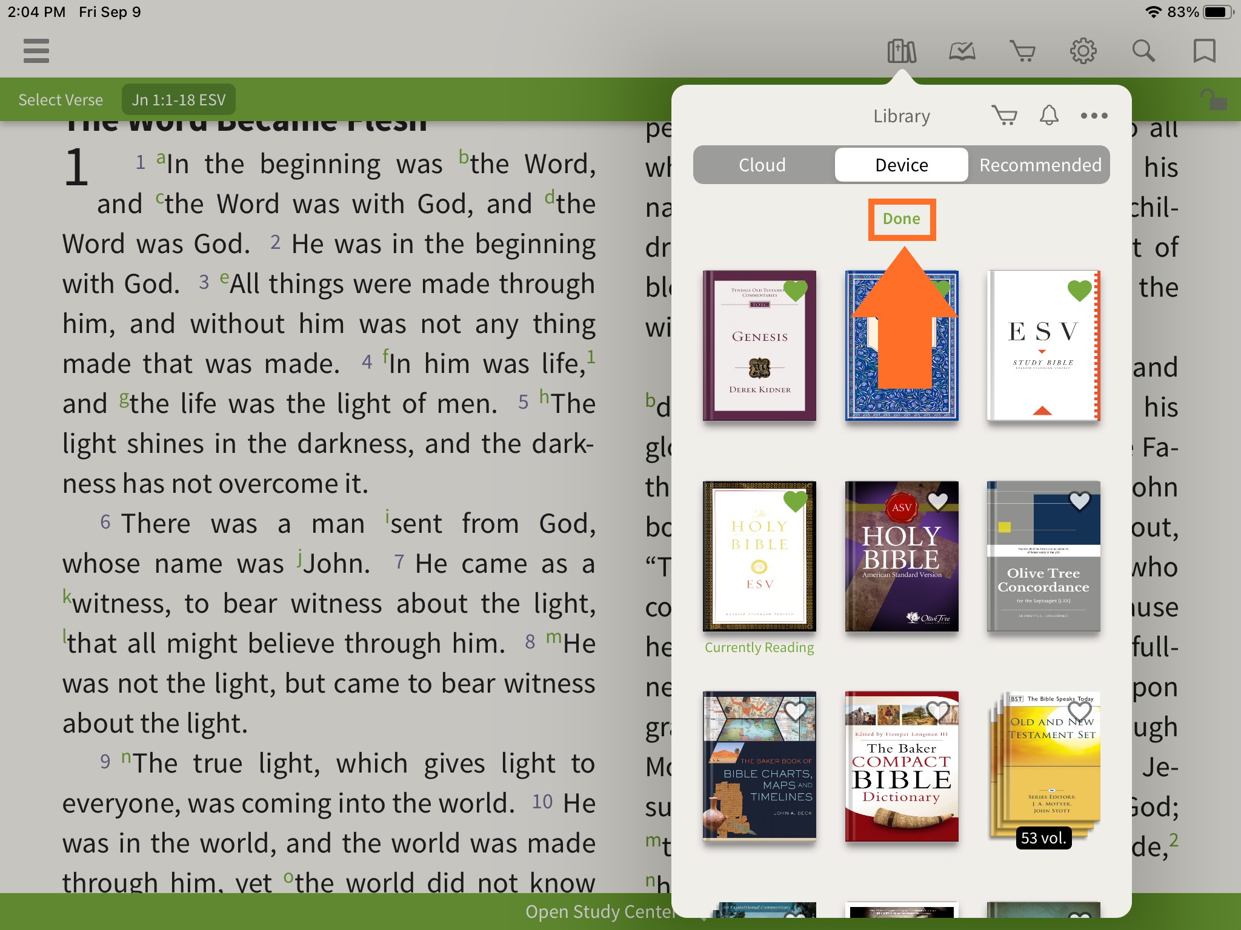Tap the lock icon on green bar

(x=1214, y=100)
